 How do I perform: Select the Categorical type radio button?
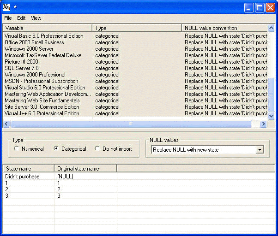point(57,149)
